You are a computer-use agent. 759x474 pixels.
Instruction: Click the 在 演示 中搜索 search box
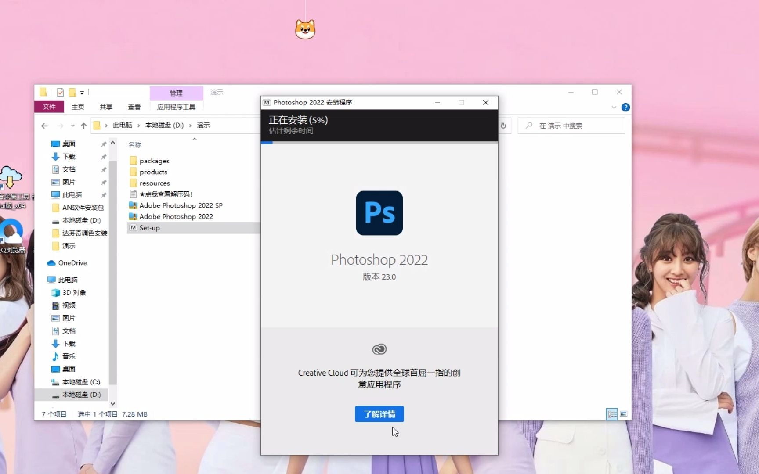click(x=571, y=126)
